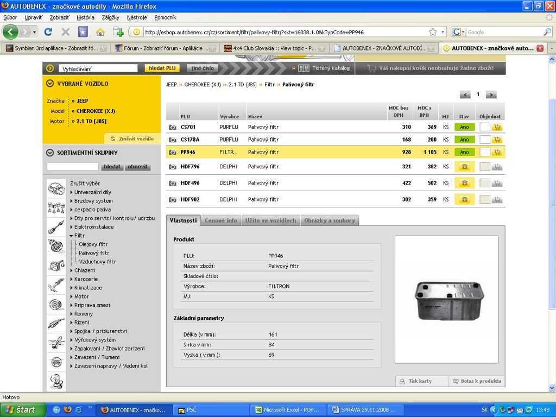Switch to 4x4 Club Slovakia tab
The image size is (556, 417).
[274, 48]
